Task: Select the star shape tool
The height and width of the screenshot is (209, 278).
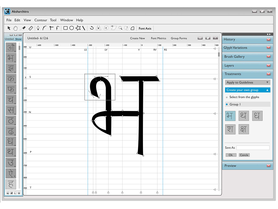Action: [x=78, y=28]
